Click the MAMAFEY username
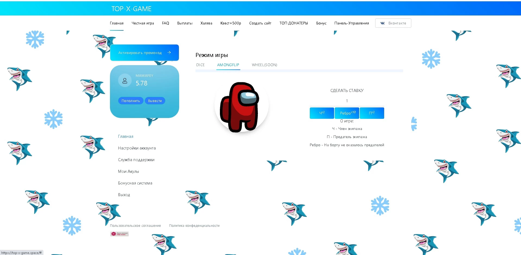 coord(144,76)
